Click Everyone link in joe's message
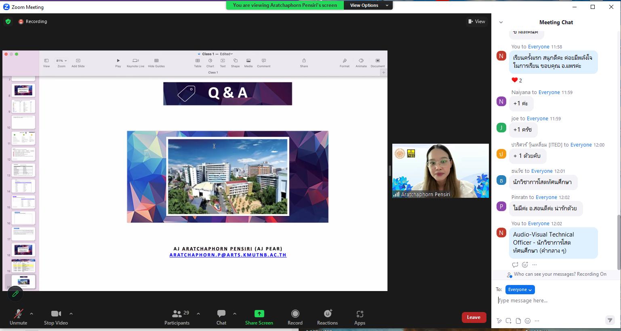Screen dimensions: 621x331 537,119
